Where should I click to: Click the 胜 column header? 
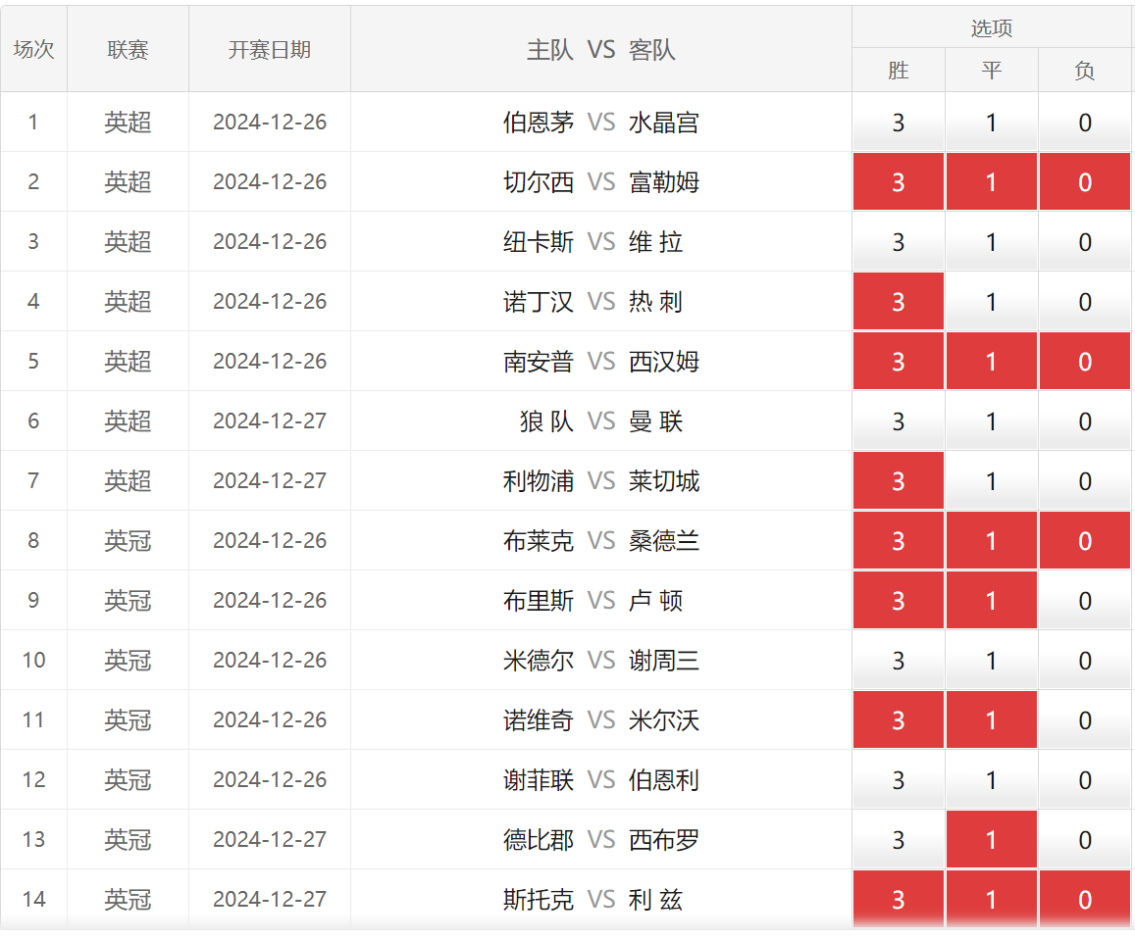[899, 71]
